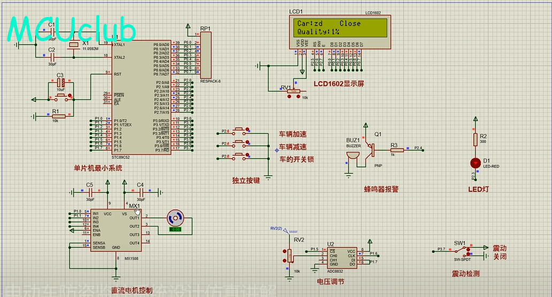Select the R2 300 ohm resistor
This screenshot has height=297, width=552.
pos(474,139)
